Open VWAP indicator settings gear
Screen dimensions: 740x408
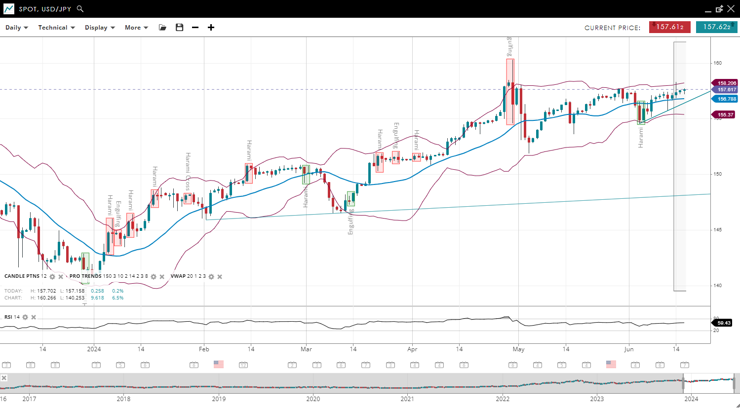211,277
